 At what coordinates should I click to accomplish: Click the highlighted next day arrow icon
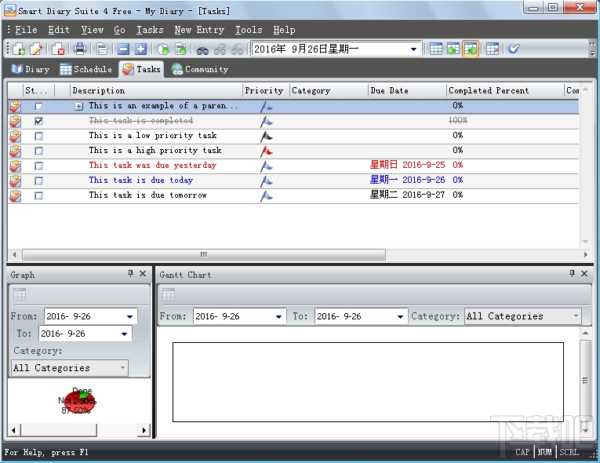471,49
